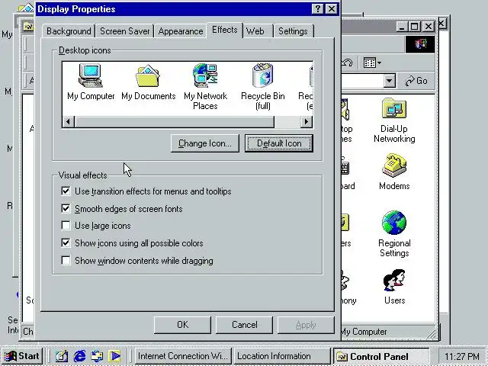Open the address bar dropdown in Control Panel
The width and height of the screenshot is (488, 366).
(389, 81)
